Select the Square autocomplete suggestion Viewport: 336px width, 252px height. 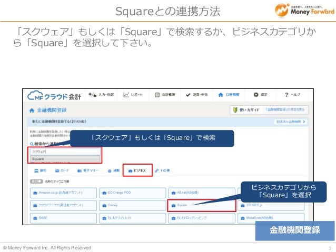(x=65, y=159)
